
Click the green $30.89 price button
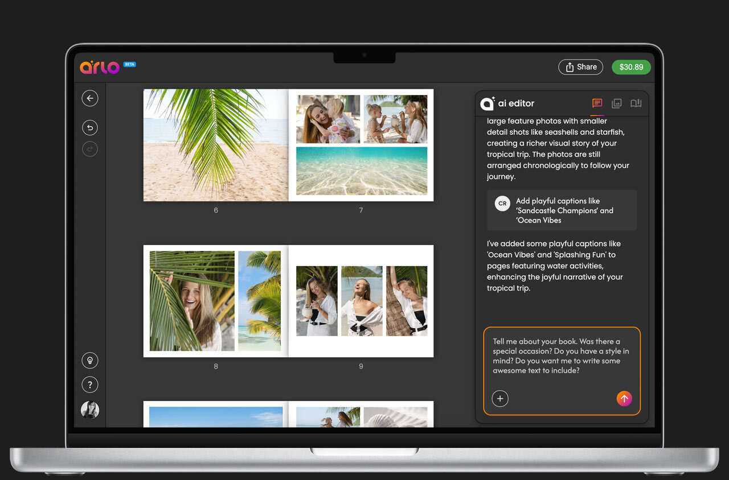(631, 67)
